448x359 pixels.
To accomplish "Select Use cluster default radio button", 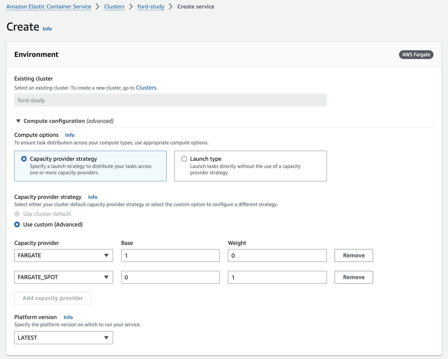I will tap(17, 214).
